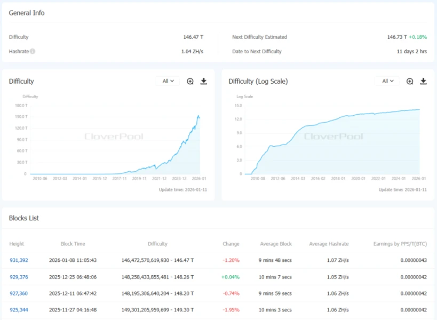Zoom into the Difficulty chart
The height and width of the screenshot is (320, 437).
pos(190,81)
